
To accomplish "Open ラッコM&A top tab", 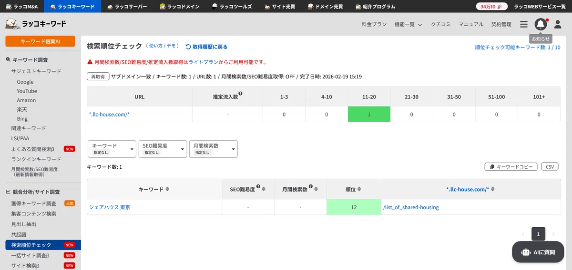I will click(22, 7).
